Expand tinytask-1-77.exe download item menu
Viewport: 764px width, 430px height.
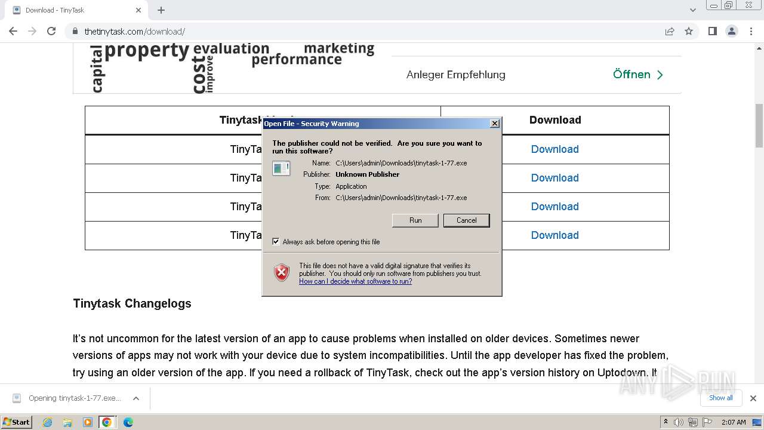coord(136,398)
